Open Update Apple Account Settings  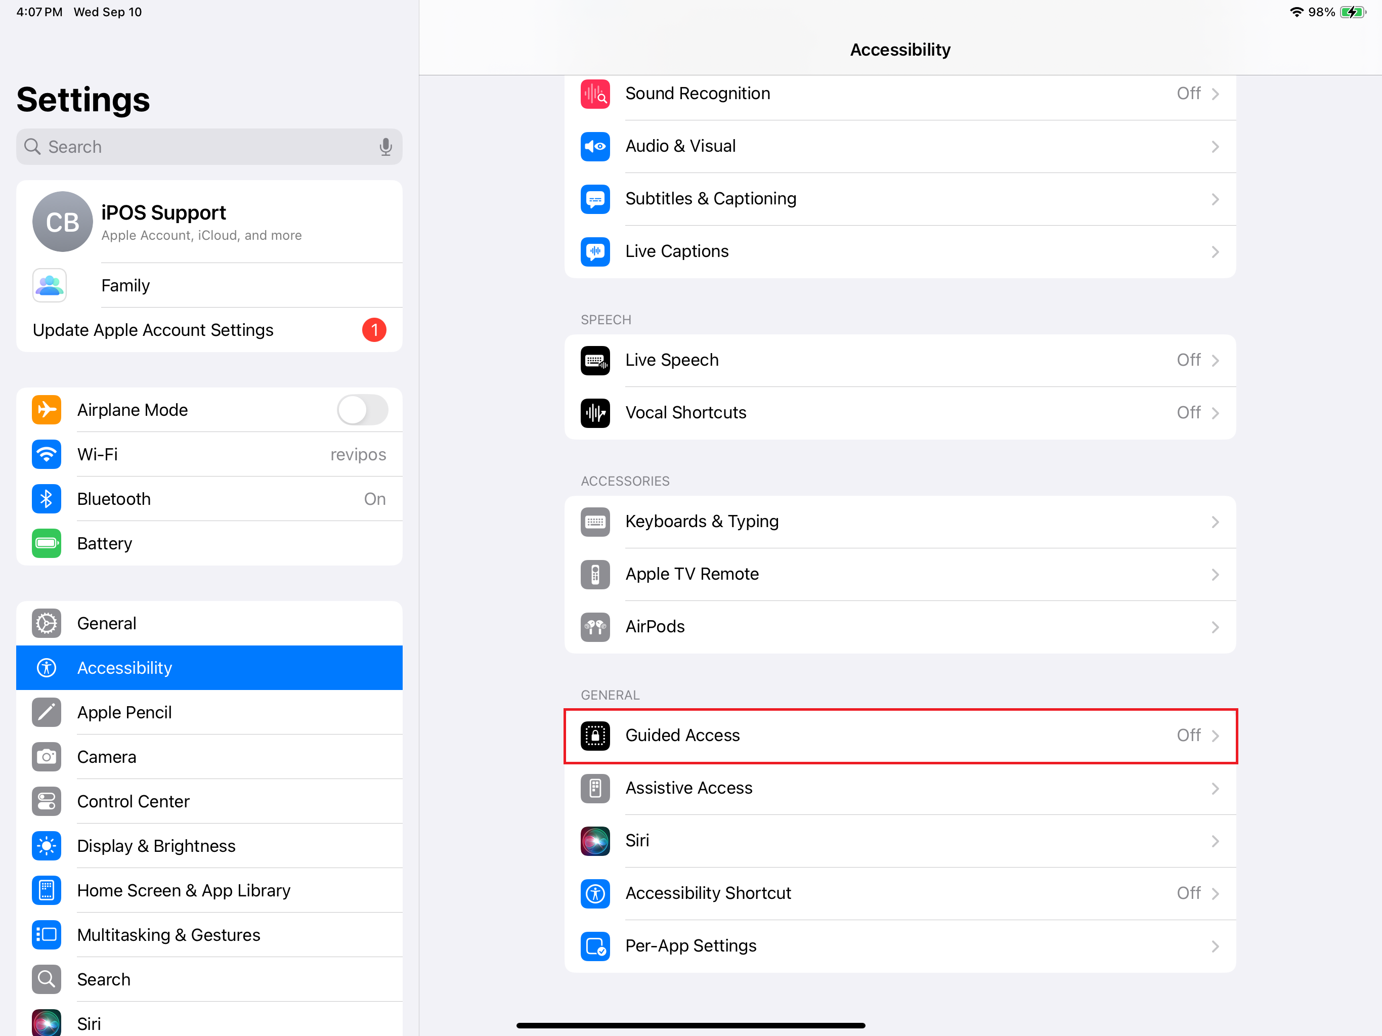tap(209, 330)
